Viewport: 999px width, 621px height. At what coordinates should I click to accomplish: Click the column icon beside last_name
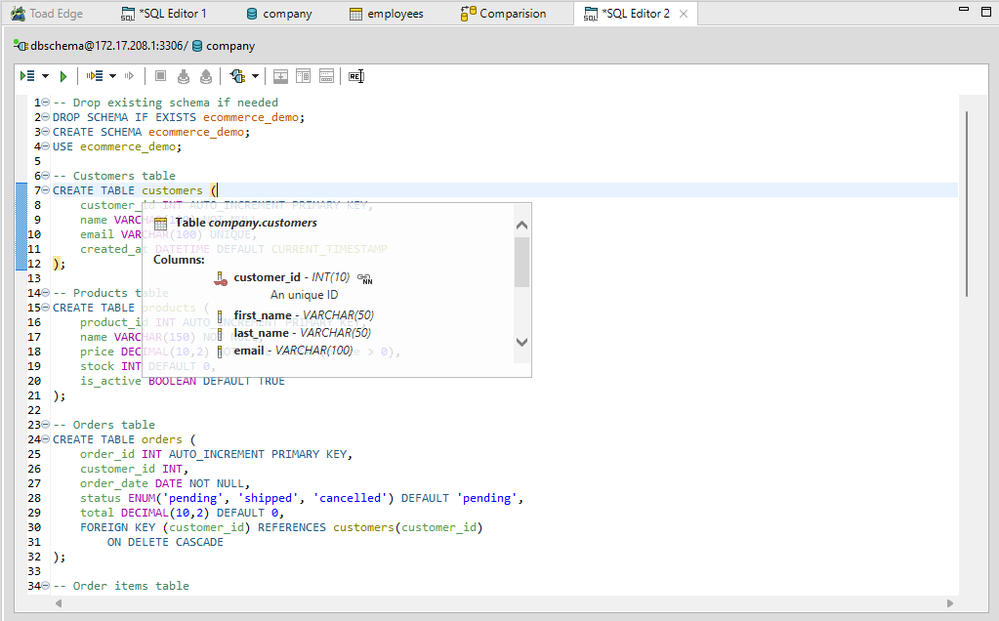pos(220,334)
